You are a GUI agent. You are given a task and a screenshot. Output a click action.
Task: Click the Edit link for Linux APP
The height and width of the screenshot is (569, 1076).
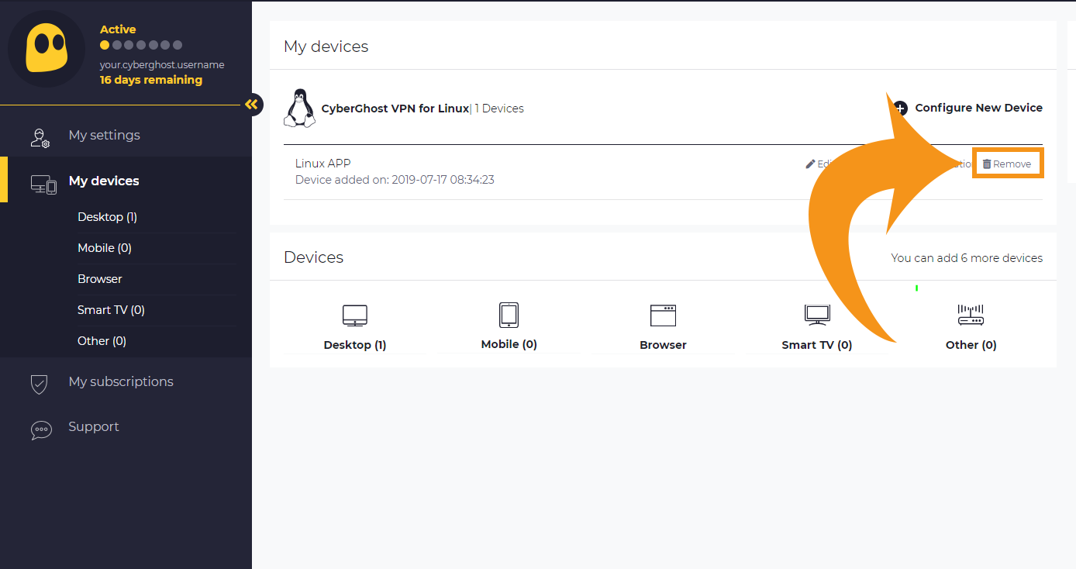(x=819, y=164)
